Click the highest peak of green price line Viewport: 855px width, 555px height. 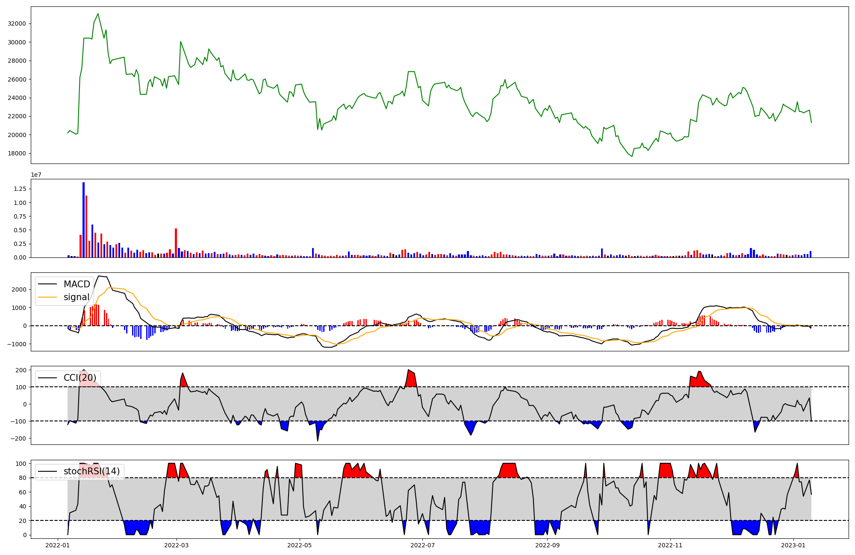point(98,14)
